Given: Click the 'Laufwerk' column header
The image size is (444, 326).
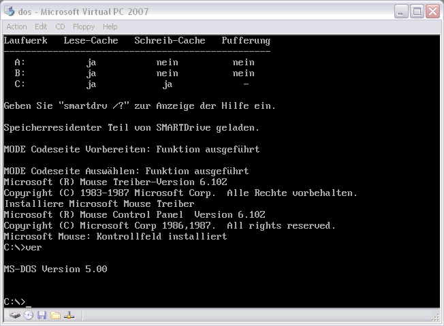Looking at the screenshot, I should tap(25, 40).
